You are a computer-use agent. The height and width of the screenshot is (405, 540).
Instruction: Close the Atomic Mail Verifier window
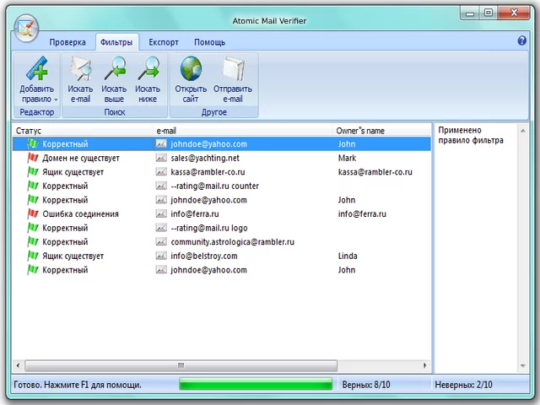514,13
